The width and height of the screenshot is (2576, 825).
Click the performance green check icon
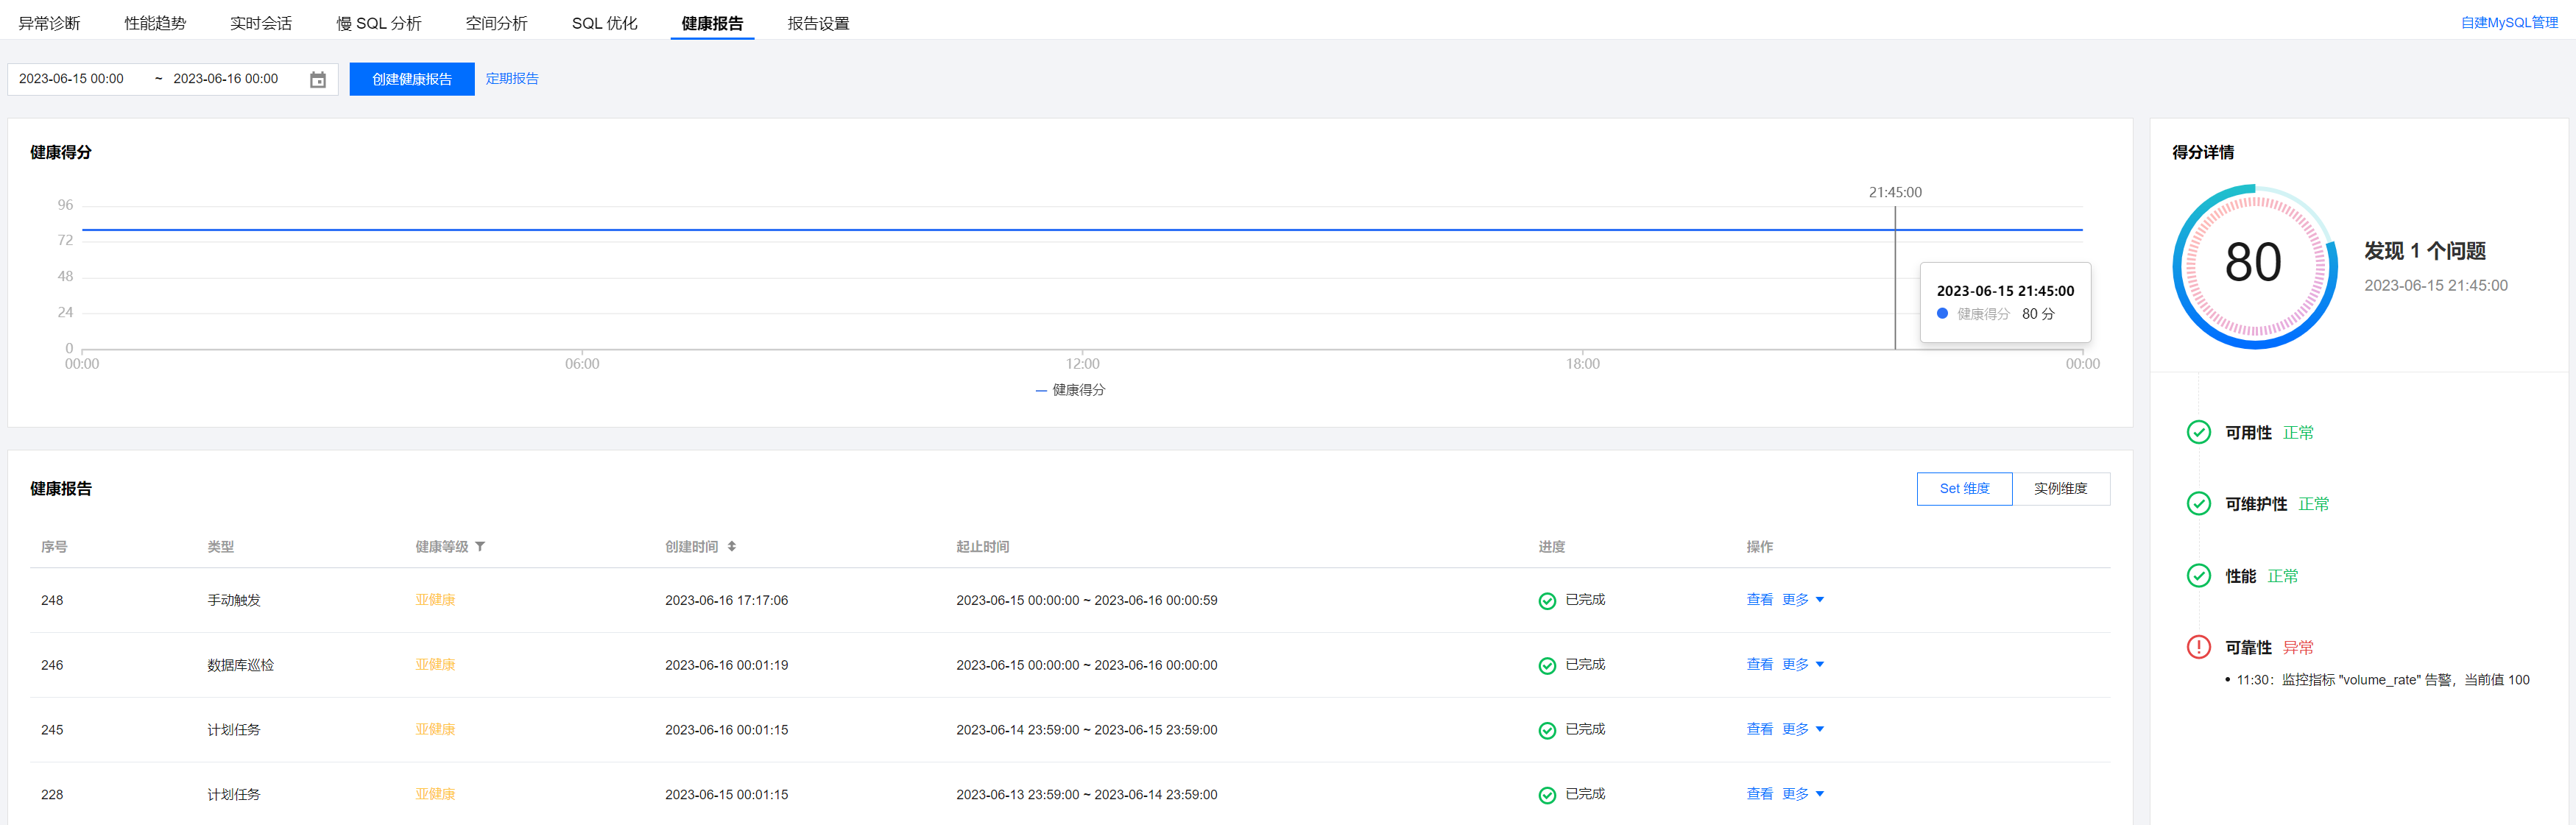pos(2198,575)
